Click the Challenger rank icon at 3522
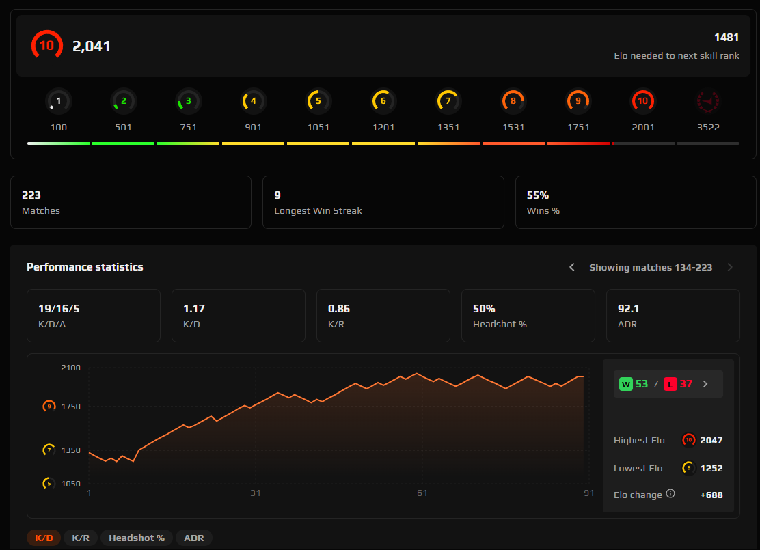 click(x=708, y=100)
